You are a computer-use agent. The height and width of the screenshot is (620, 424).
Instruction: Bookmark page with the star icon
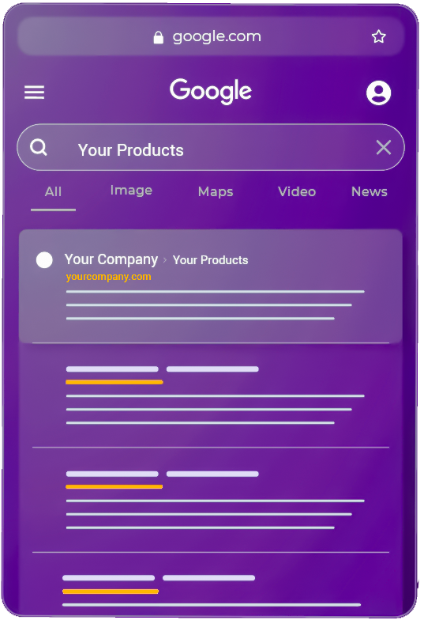coord(379,36)
